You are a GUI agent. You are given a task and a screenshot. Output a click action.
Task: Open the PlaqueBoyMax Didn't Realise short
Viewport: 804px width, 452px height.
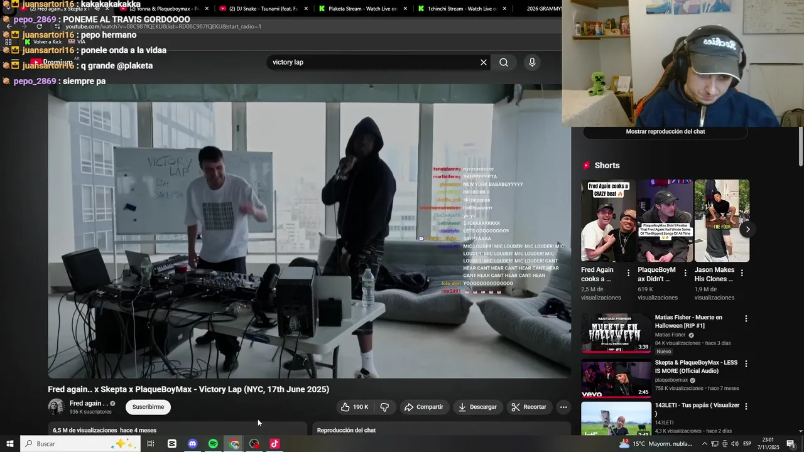tap(665, 220)
